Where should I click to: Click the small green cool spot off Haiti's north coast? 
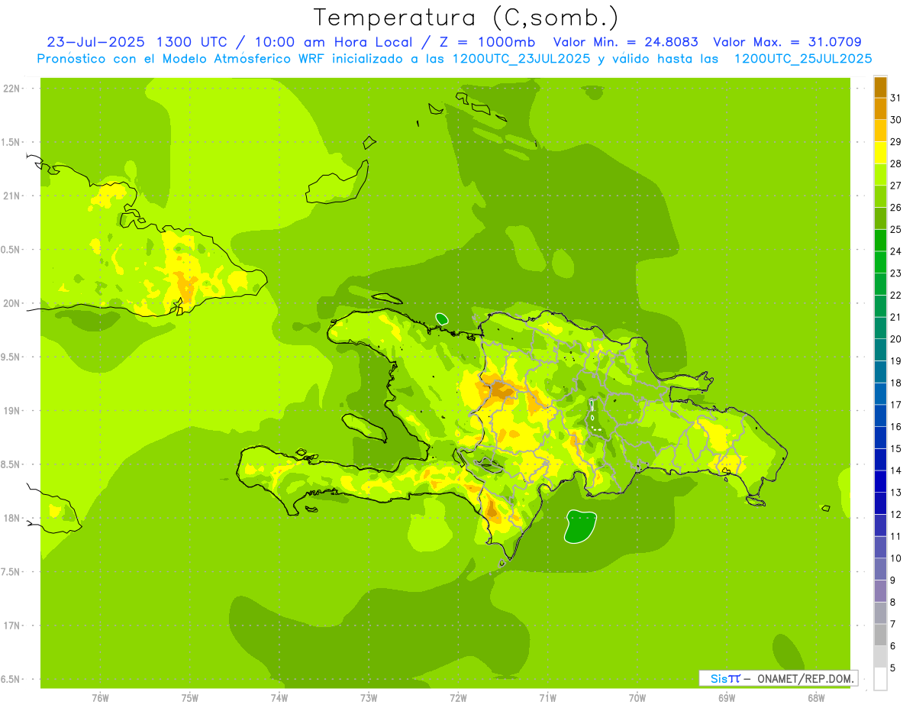(x=442, y=318)
